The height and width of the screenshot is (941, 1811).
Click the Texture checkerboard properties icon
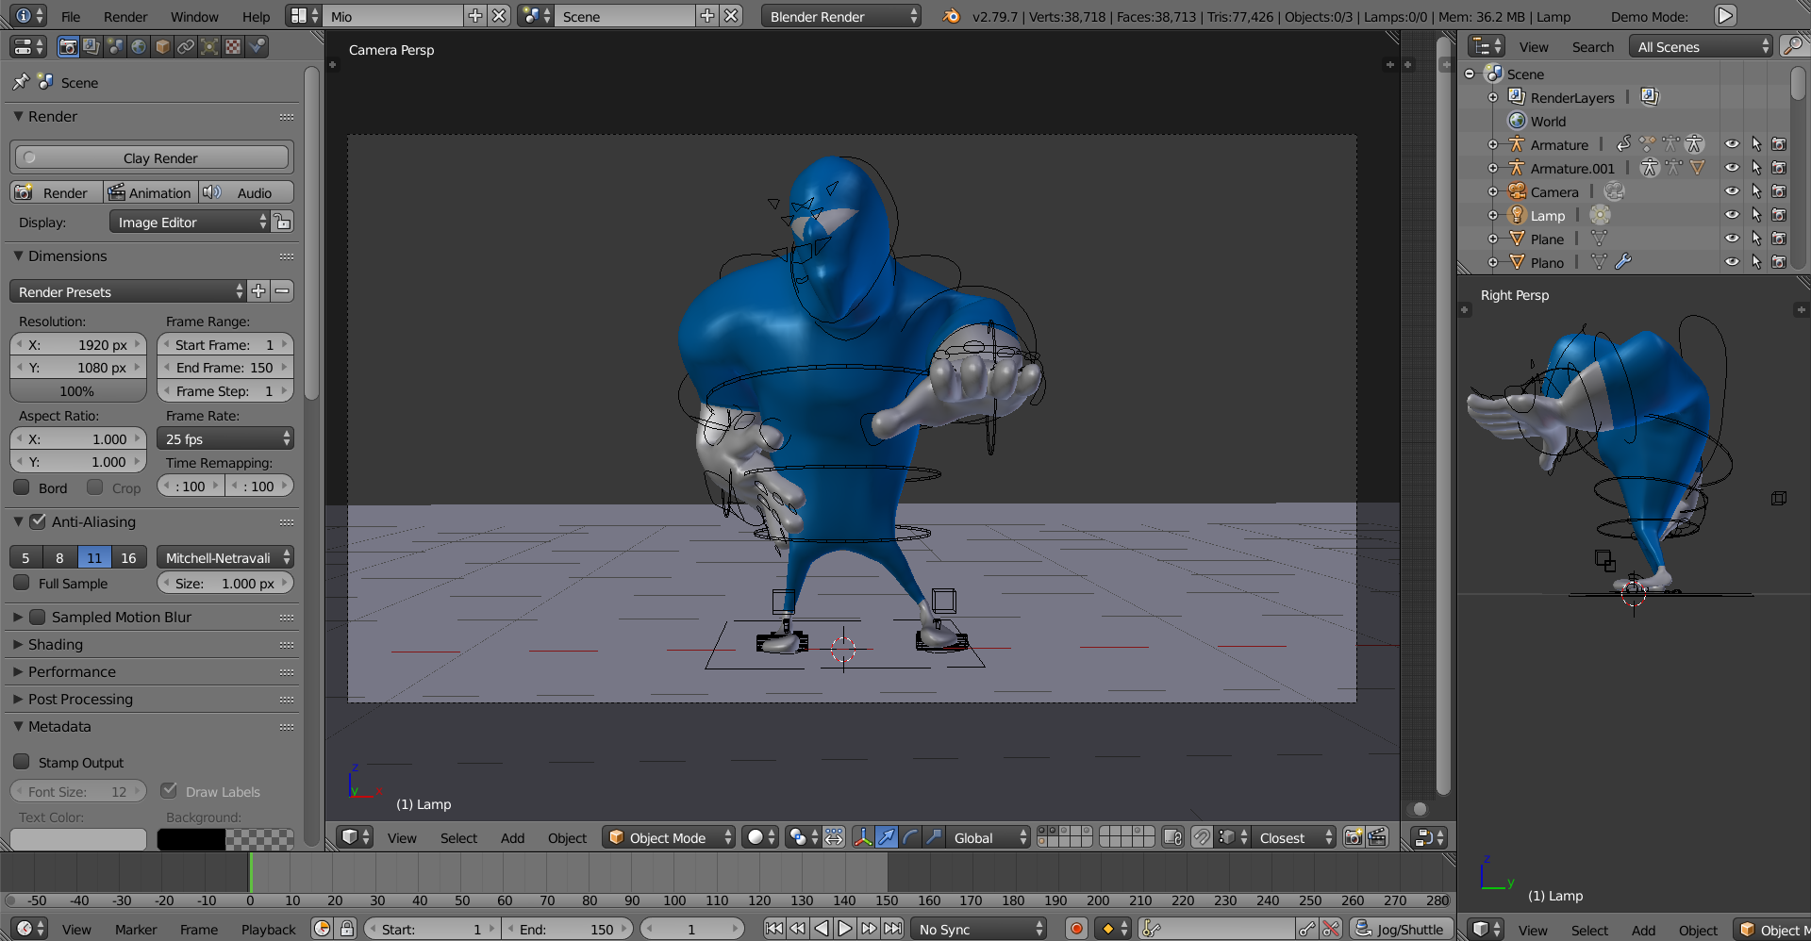click(233, 47)
